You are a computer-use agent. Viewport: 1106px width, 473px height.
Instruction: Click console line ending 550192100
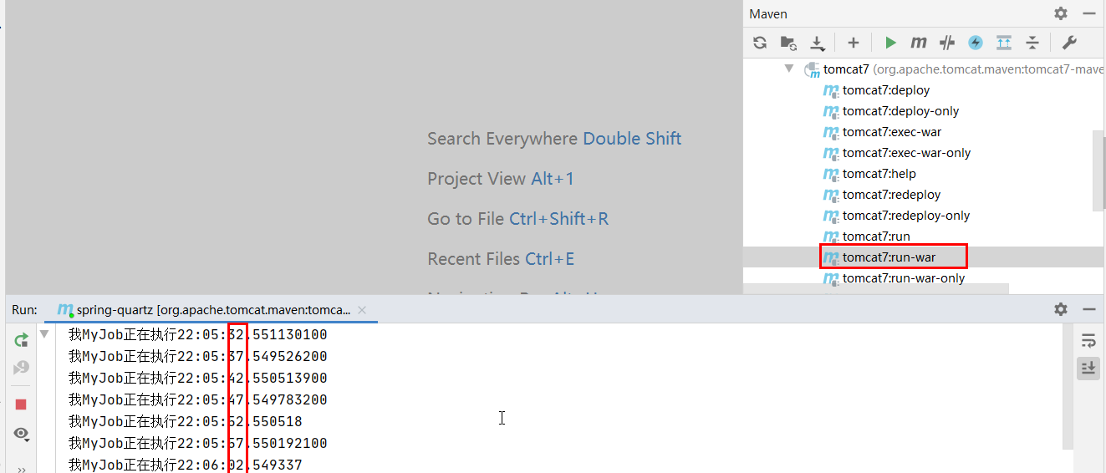click(198, 444)
